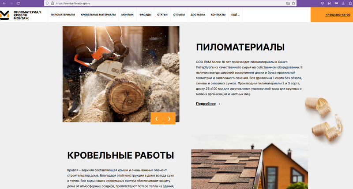Open the ОТЗЫВЫ menu item
The height and width of the screenshot is (189, 353).
pyautogui.click(x=179, y=15)
